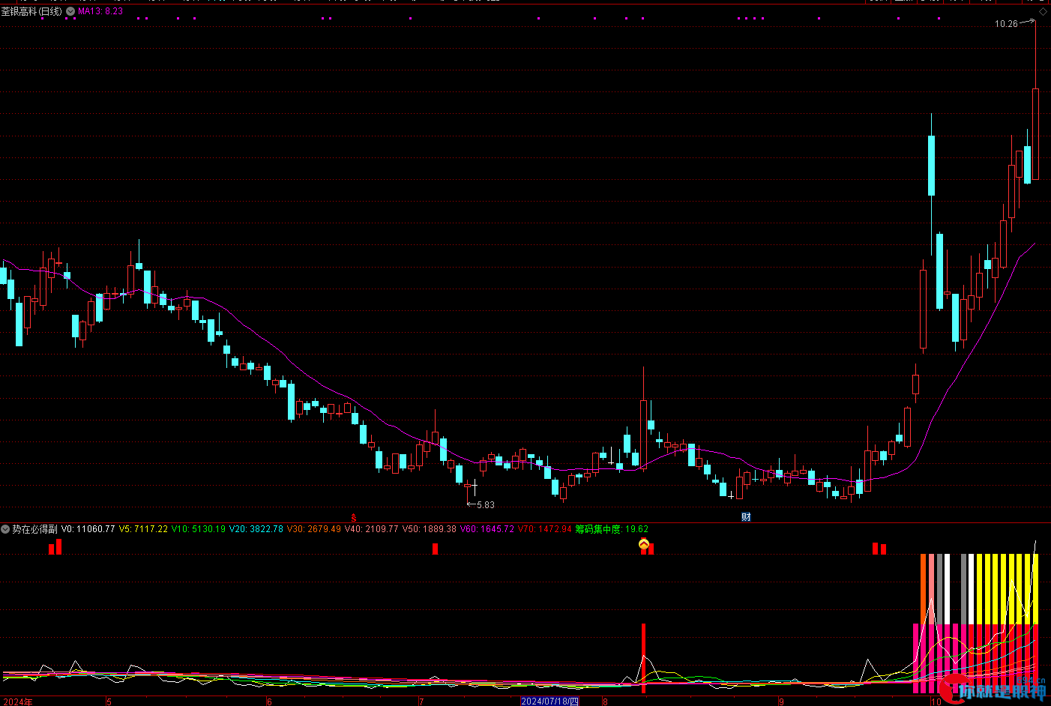1051x706 pixels.
Task: Expand the 势在必得副 indicator options arrow
Action: tap(5, 529)
